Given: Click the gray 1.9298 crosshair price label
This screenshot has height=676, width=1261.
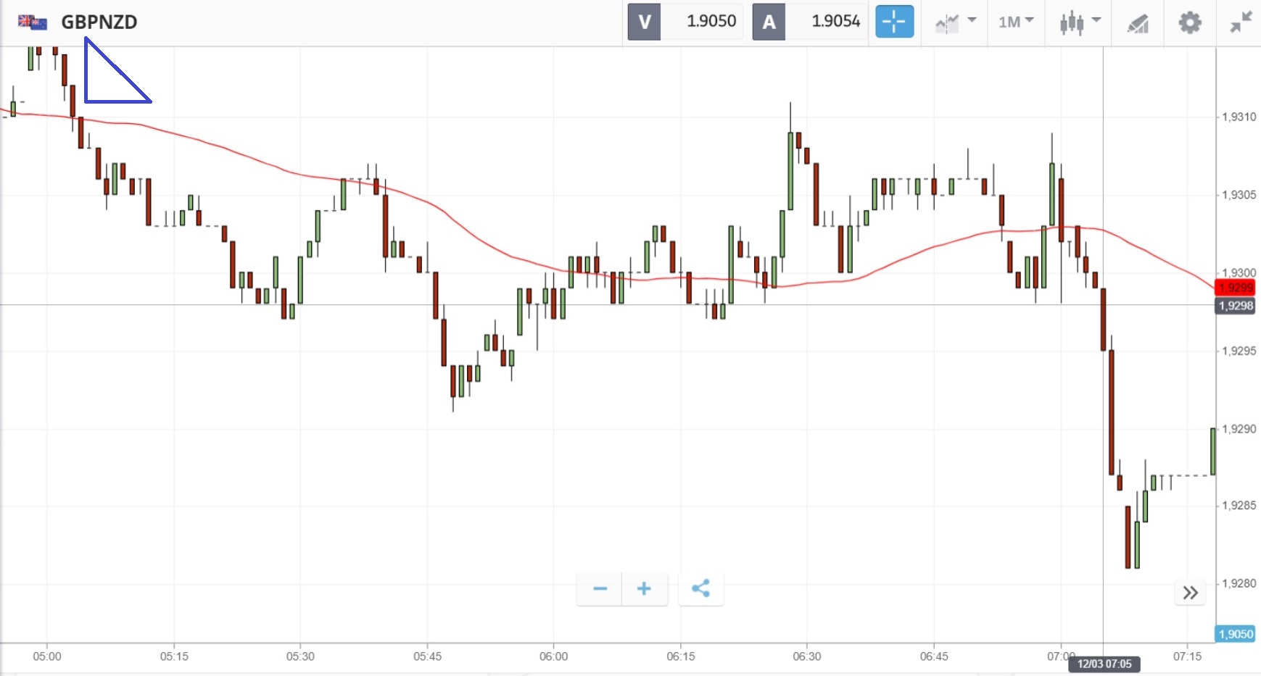Looking at the screenshot, I should pos(1236,306).
